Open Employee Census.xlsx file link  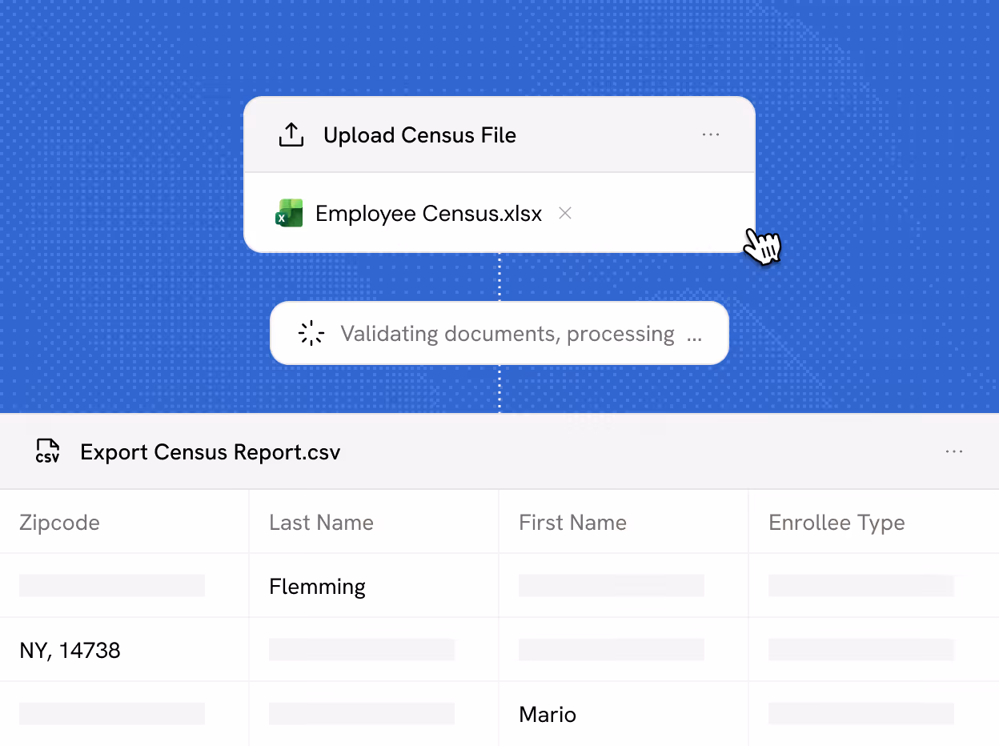pos(429,213)
